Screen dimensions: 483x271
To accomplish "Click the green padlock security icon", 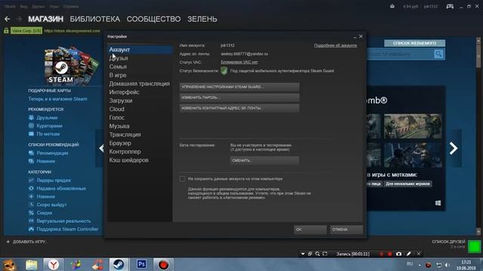I will (x=6, y=30).
